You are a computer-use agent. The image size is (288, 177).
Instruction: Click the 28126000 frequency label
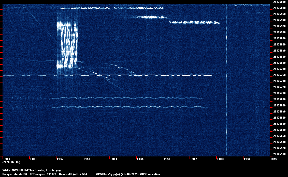[x=279, y=2]
